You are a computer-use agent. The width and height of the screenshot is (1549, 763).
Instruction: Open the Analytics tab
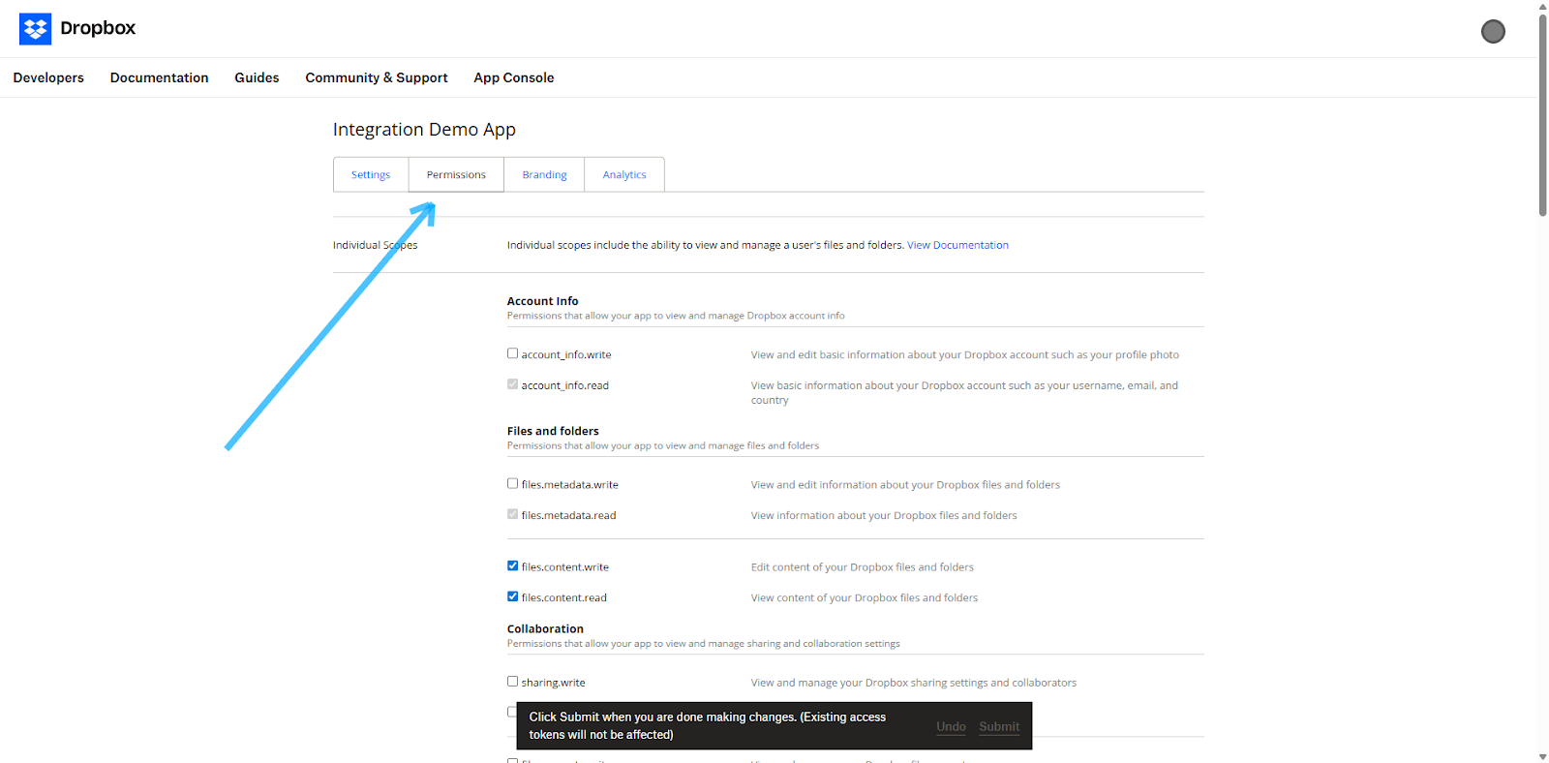click(624, 174)
